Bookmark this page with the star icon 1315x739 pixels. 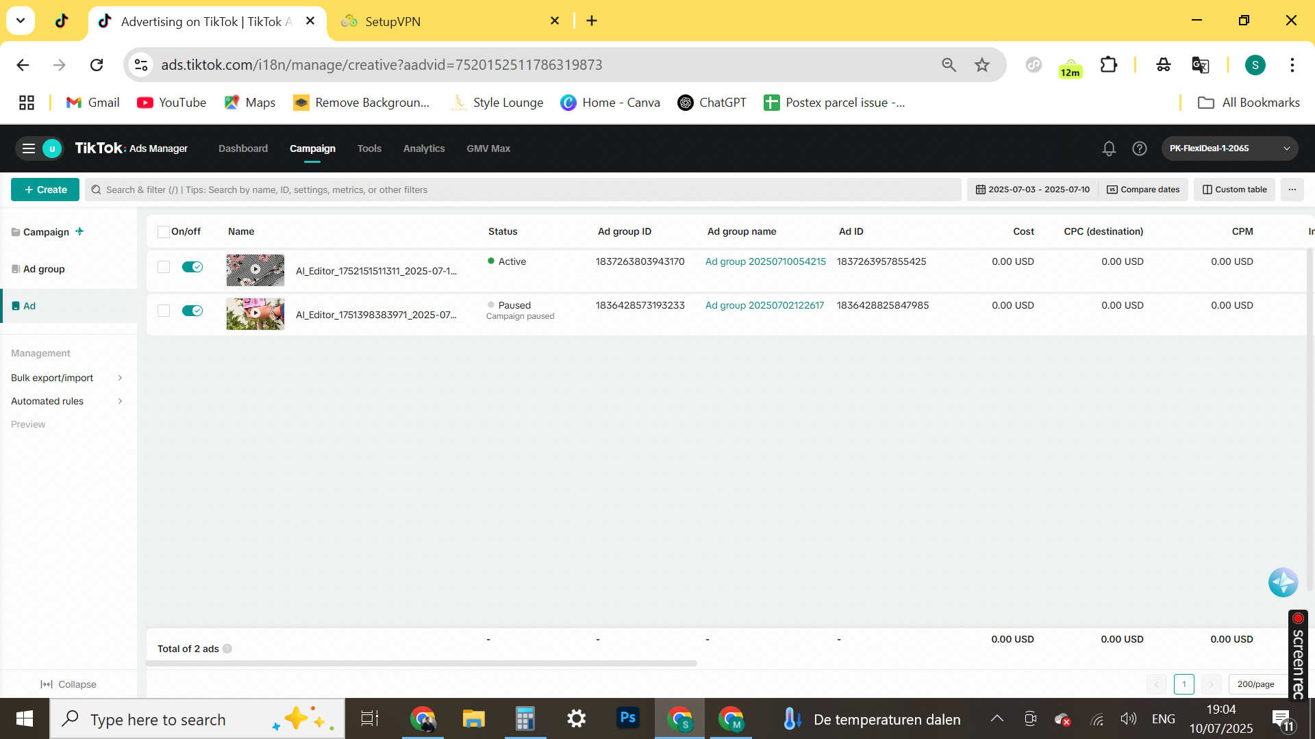click(x=982, y=65)
